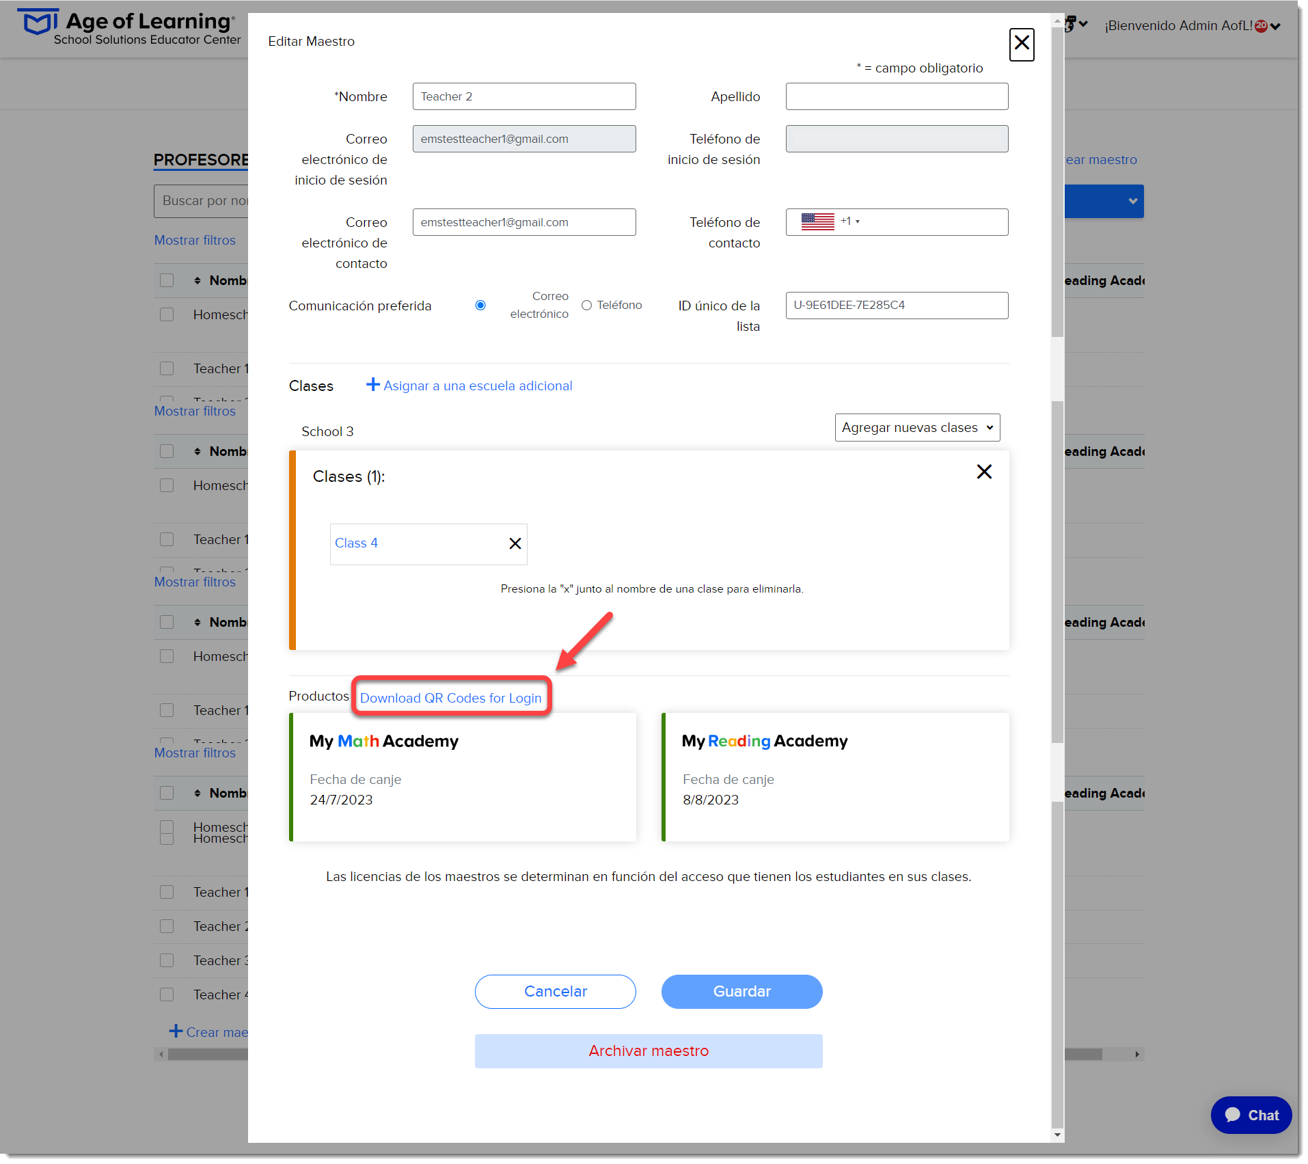Open the US flag country code selector
Screen dimensions: 1308x1164
pyautogui.click(x=830, y=221)
